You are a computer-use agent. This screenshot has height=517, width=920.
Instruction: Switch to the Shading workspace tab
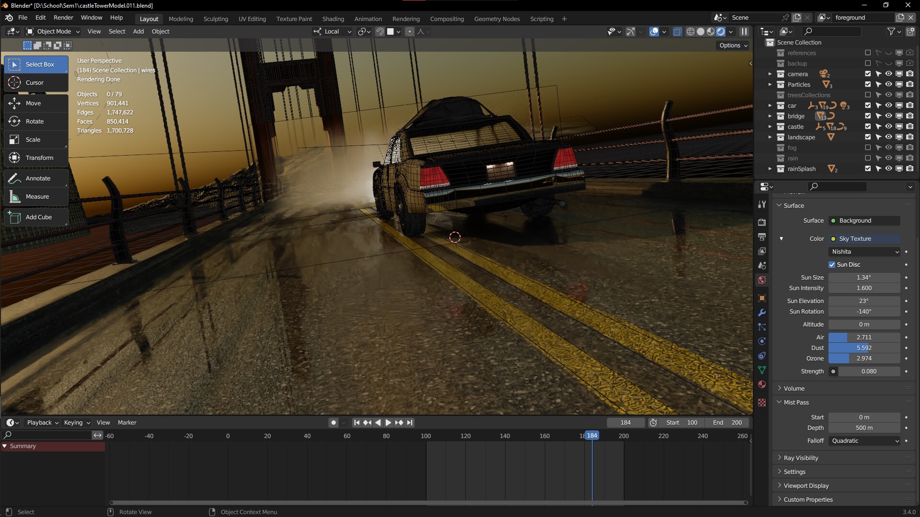pyautogui.click(x=333, y=19)
